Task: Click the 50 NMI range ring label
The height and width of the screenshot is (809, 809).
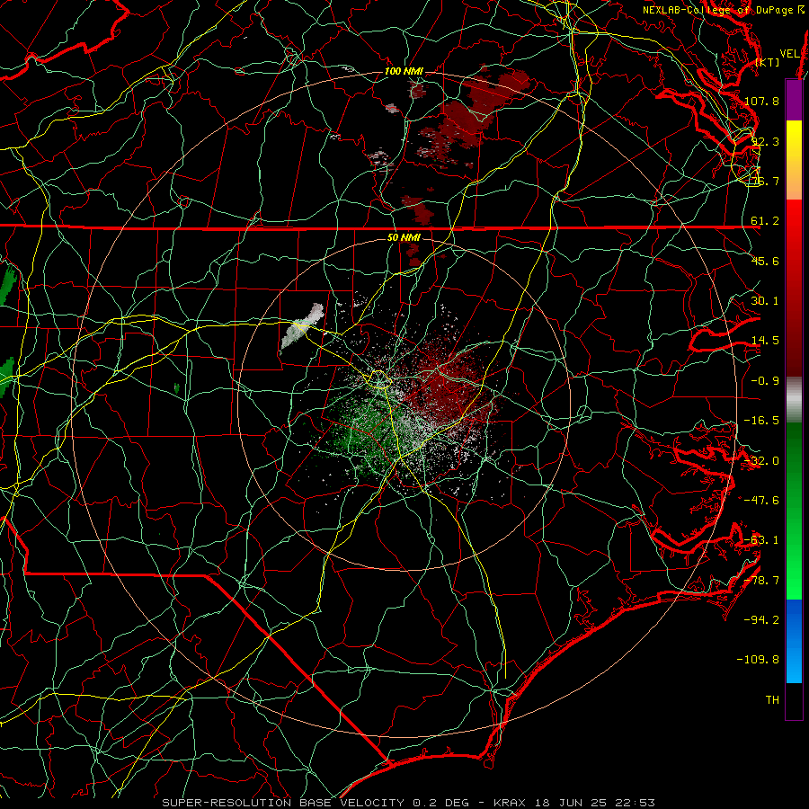Action: click(x=404, y=237)
